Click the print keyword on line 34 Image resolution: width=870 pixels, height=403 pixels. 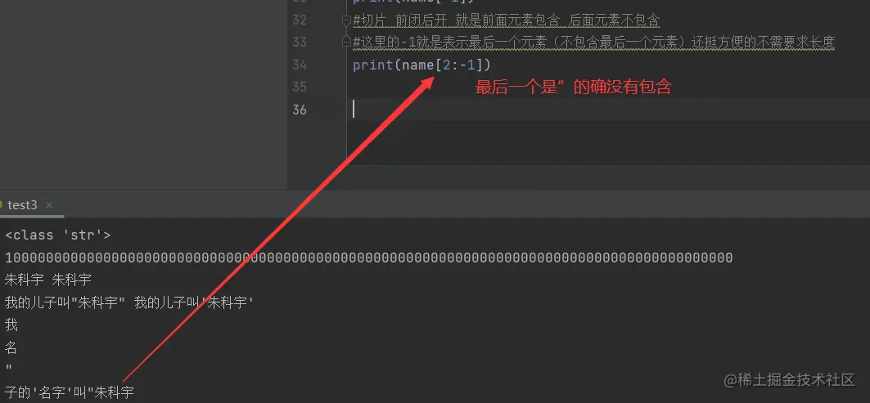coord(373,65)
